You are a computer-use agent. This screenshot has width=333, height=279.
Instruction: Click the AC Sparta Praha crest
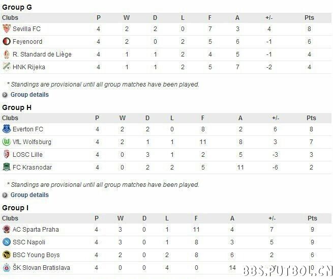tap(7, 229)
